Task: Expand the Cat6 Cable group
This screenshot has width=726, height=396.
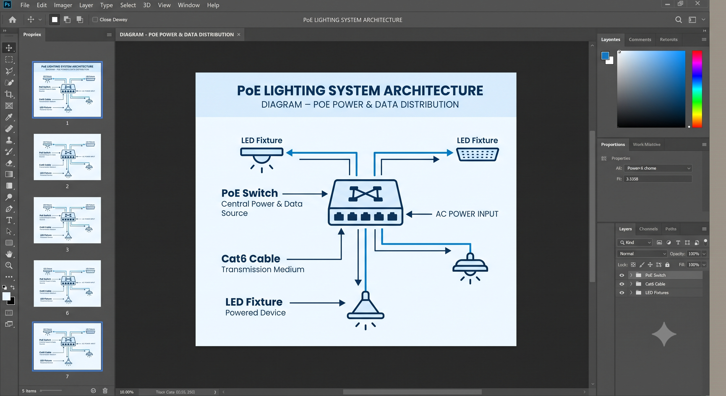Action: click(x=631, y=284)
